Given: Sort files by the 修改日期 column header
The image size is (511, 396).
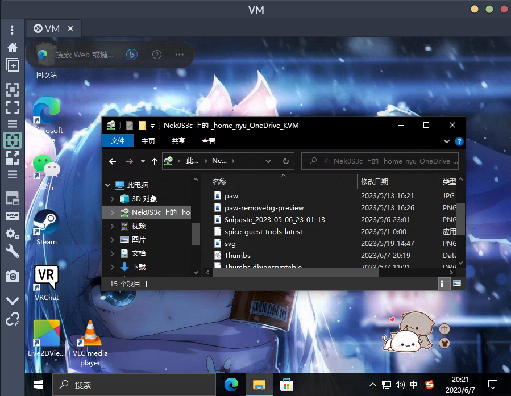Looking at the screenshot, I should point(375,181).
